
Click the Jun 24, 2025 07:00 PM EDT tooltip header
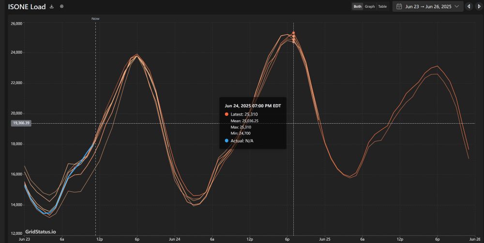click(x=253, y=106)
